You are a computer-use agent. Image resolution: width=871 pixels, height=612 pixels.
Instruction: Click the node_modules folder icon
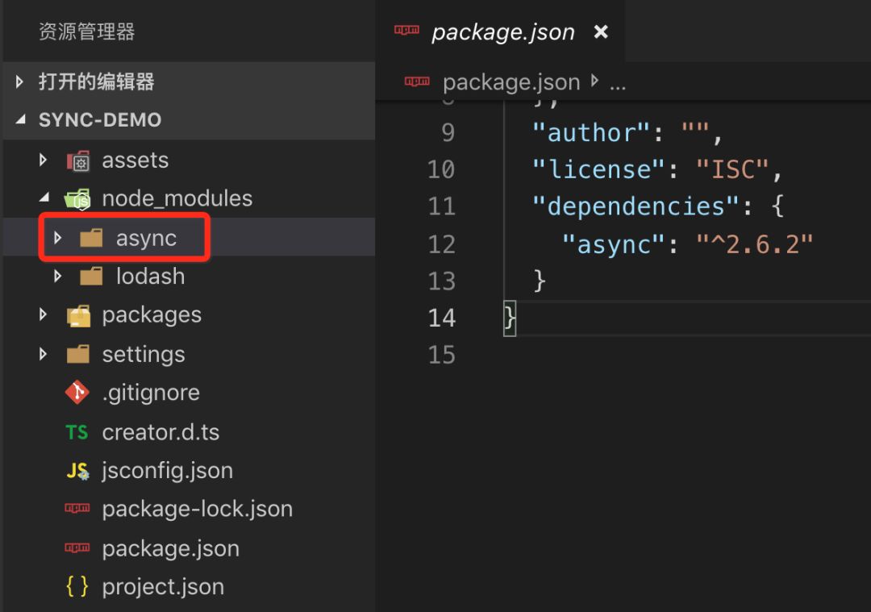pos(77,199)
